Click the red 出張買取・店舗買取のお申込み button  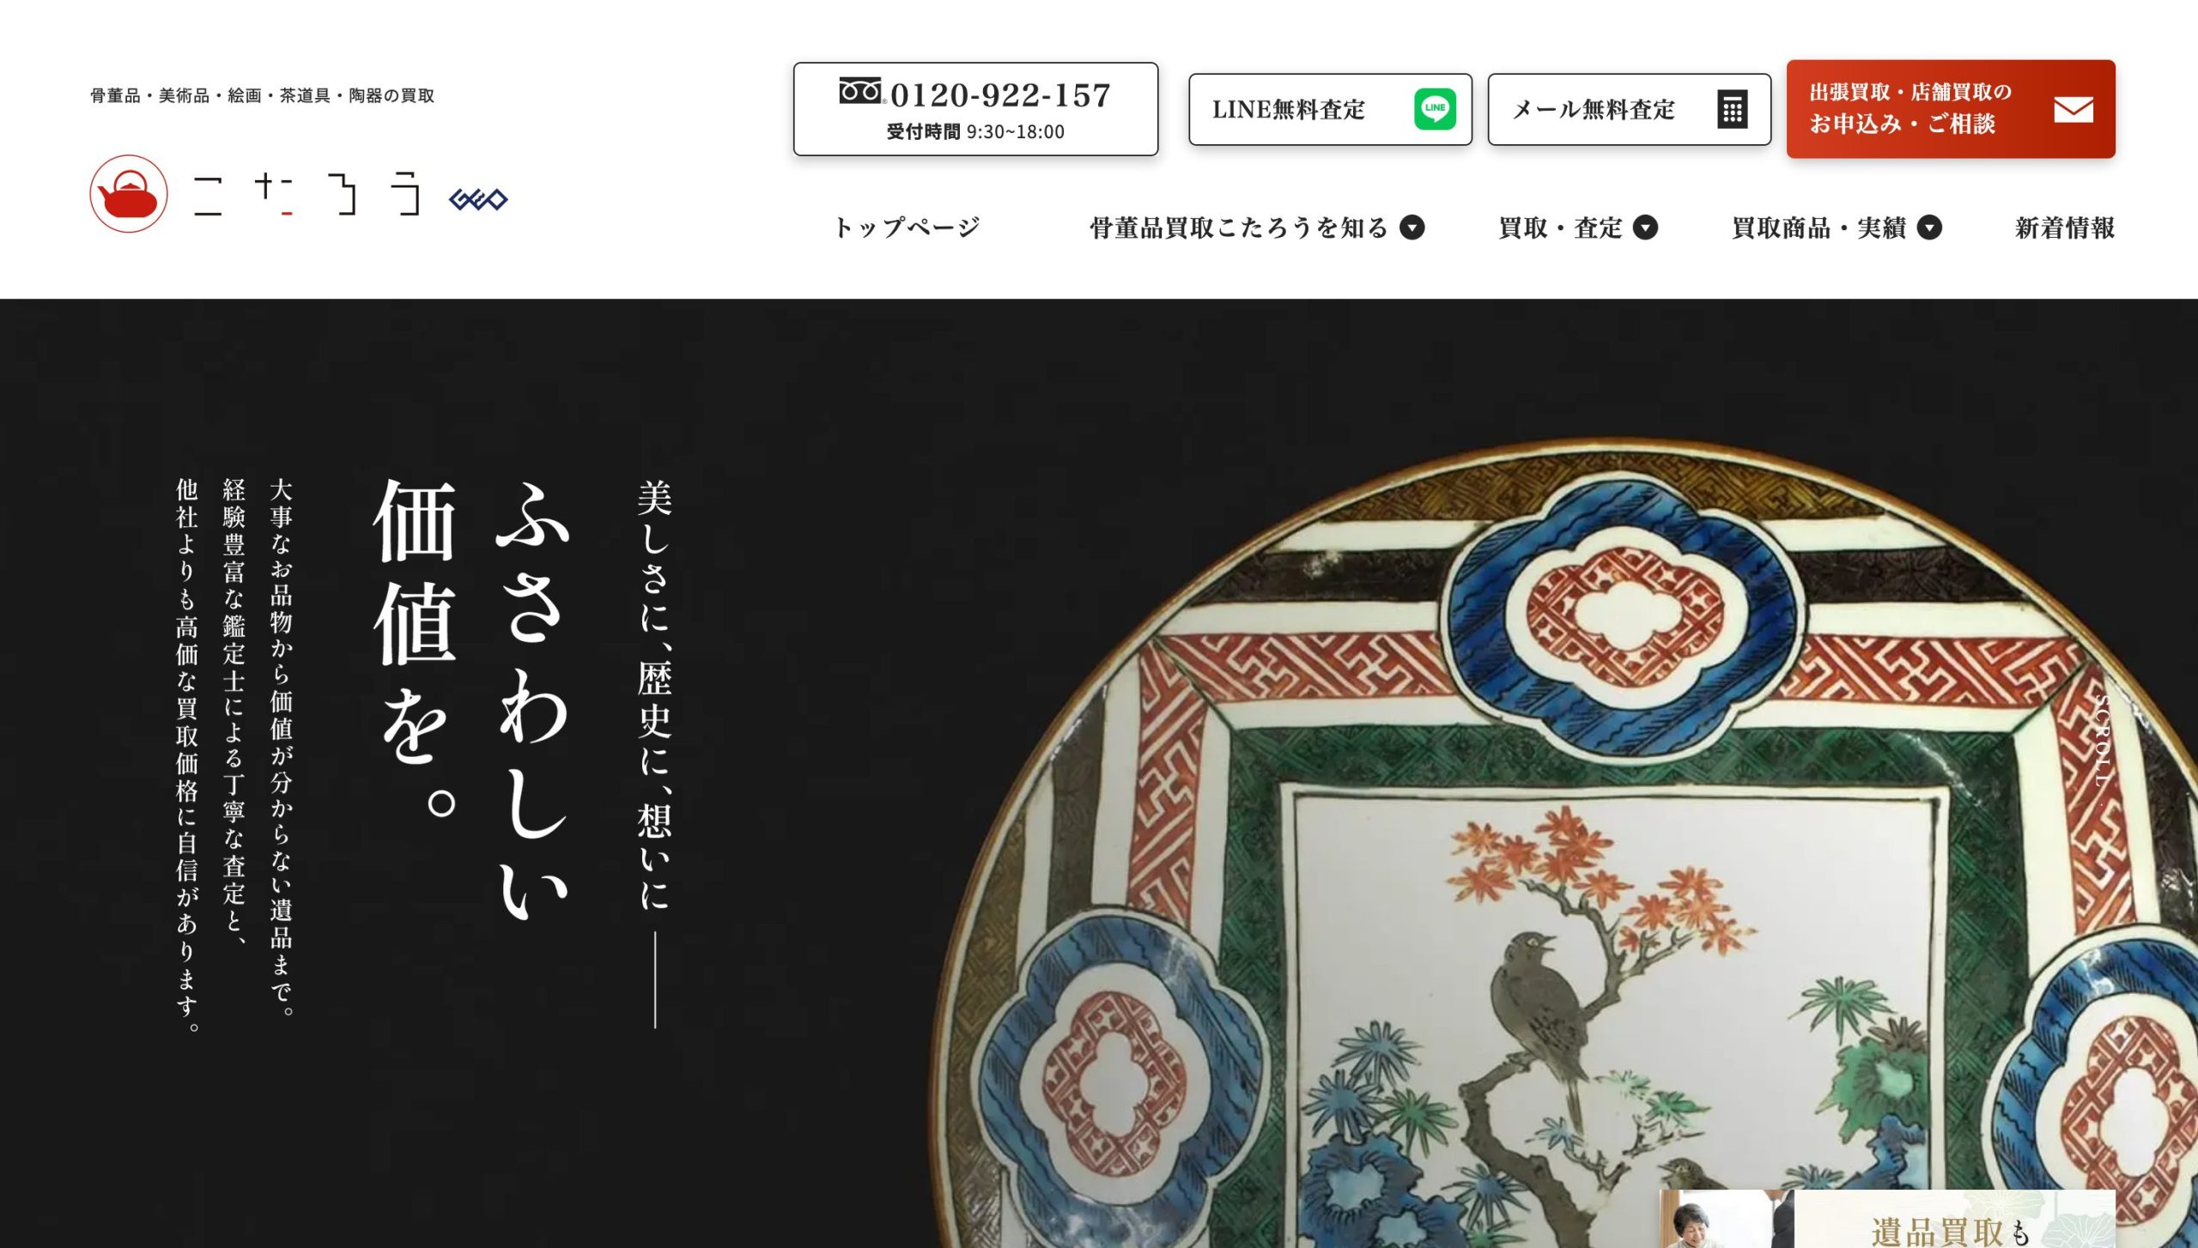point(1951,109)
